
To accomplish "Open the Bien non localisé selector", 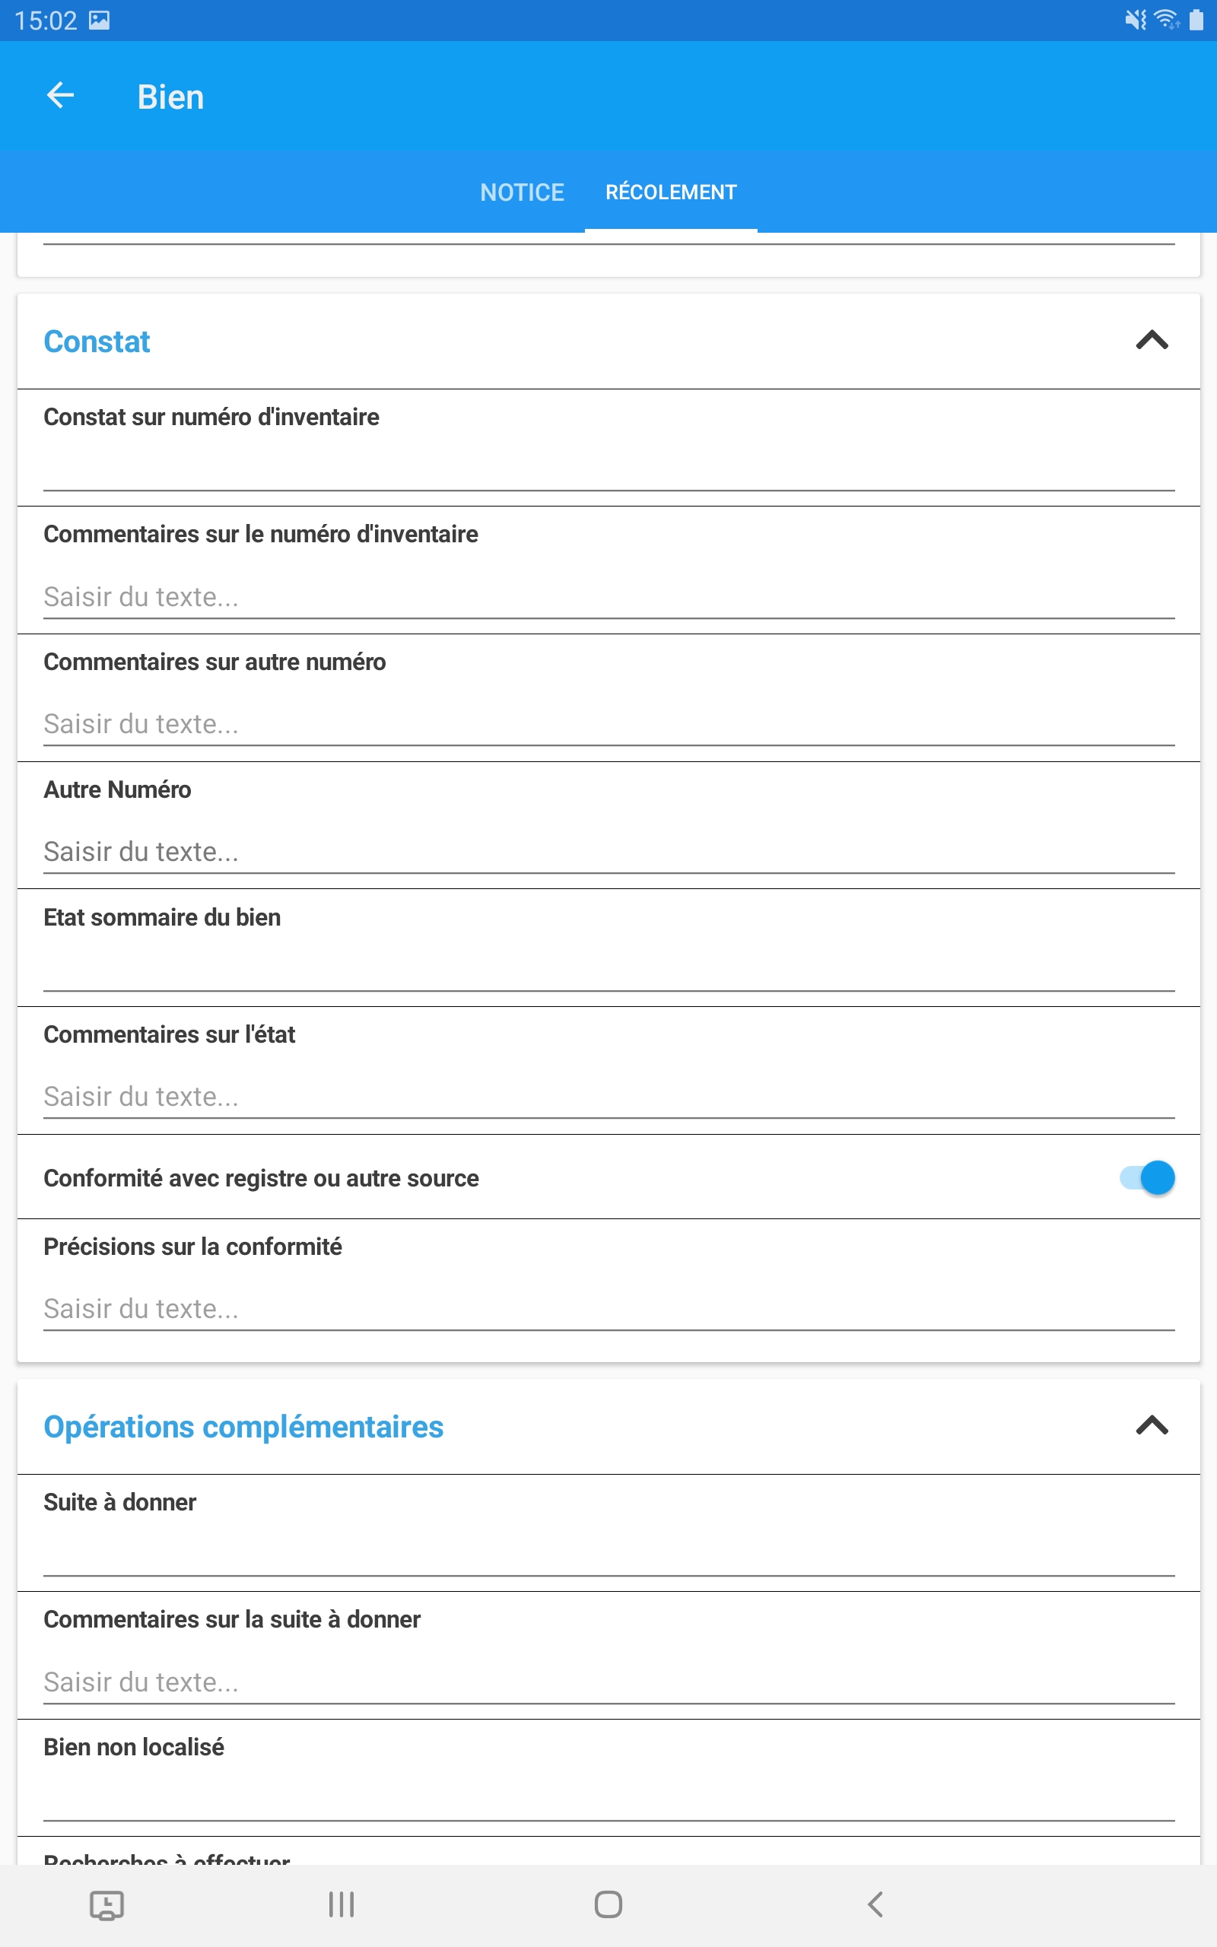I will point(608,1796).
